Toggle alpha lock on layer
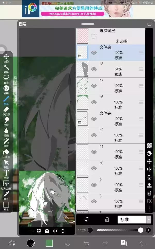Image resolution: width=155 pixels, height=249 pixels. 107,220
